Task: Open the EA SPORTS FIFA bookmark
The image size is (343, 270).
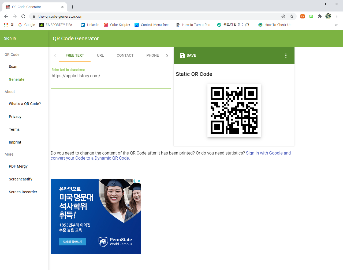Action: point(57,25)
